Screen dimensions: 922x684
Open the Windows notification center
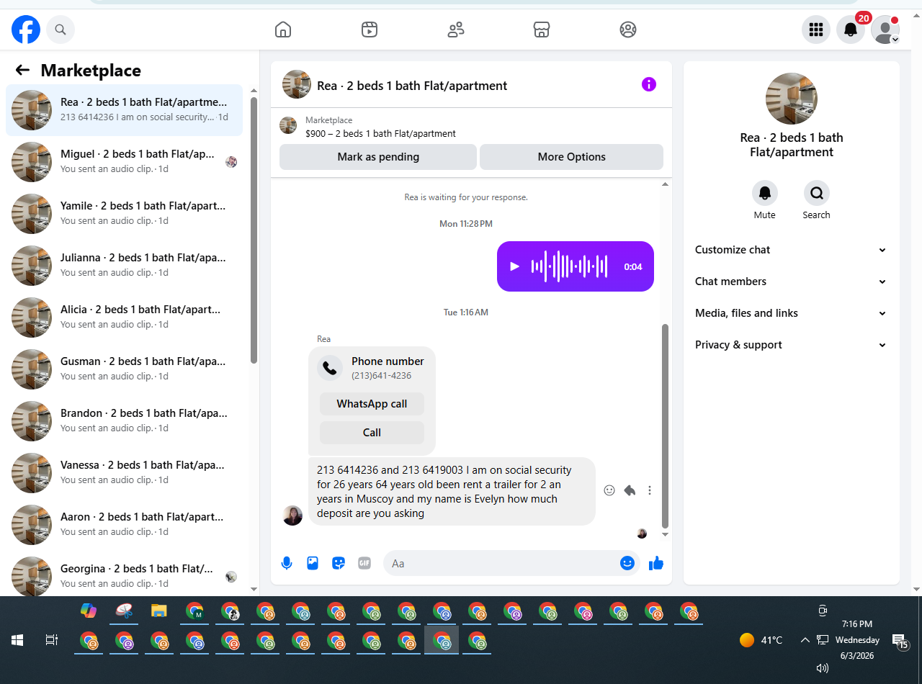[900, 641]
